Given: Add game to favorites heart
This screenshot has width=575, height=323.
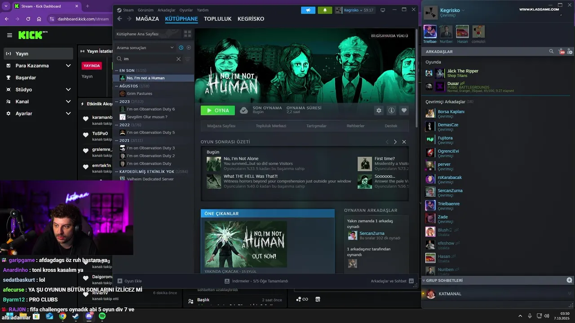Looking at the screenshot, I should [x=404, y=110].
